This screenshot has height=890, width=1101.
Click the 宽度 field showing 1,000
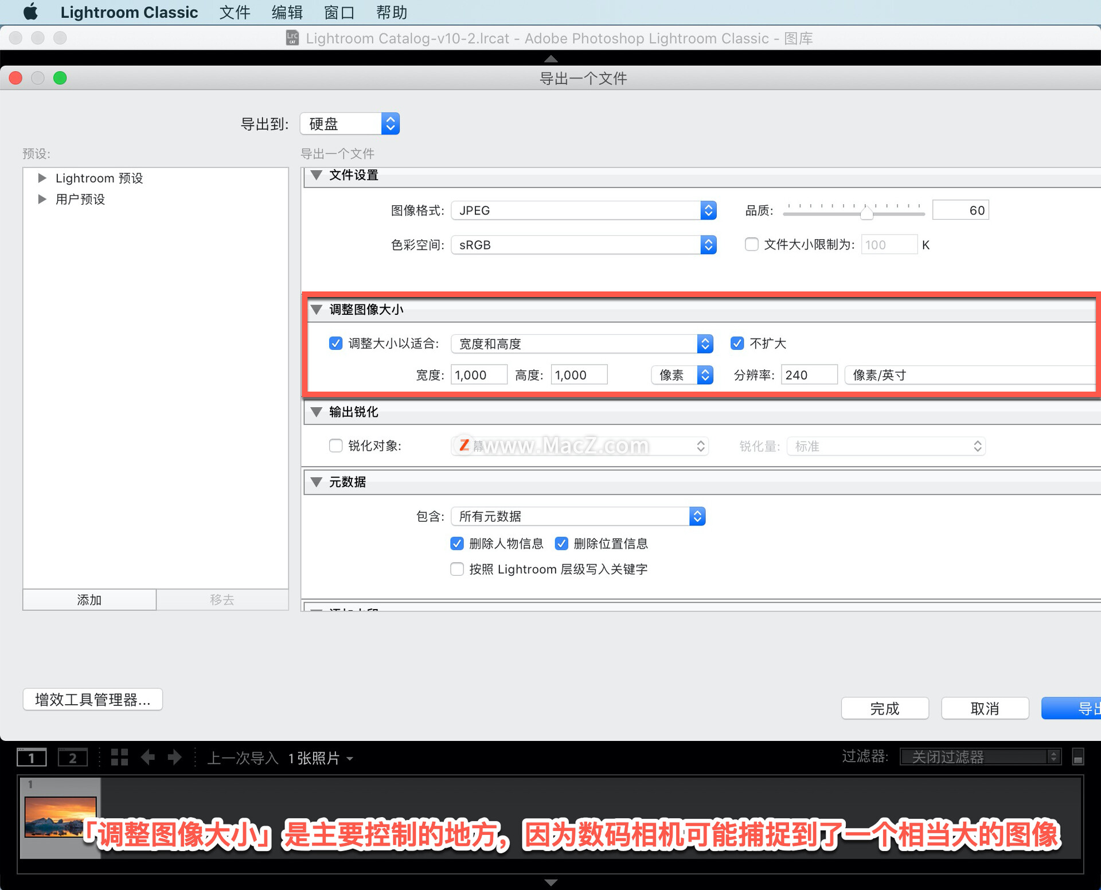[479, 375]
